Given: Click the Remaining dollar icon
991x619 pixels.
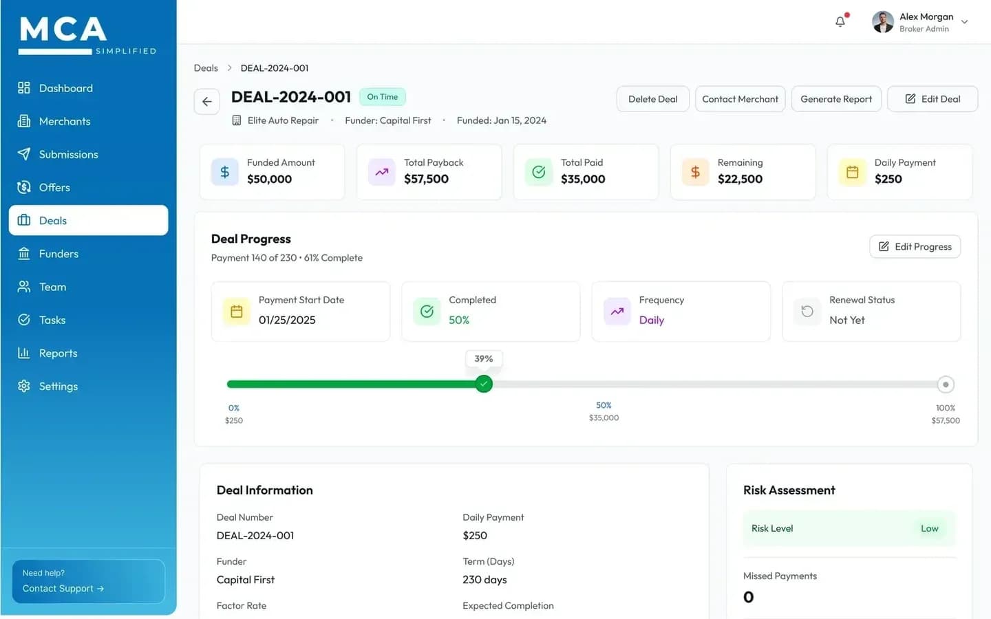Looking at the screenshot, I should point(696,172).
